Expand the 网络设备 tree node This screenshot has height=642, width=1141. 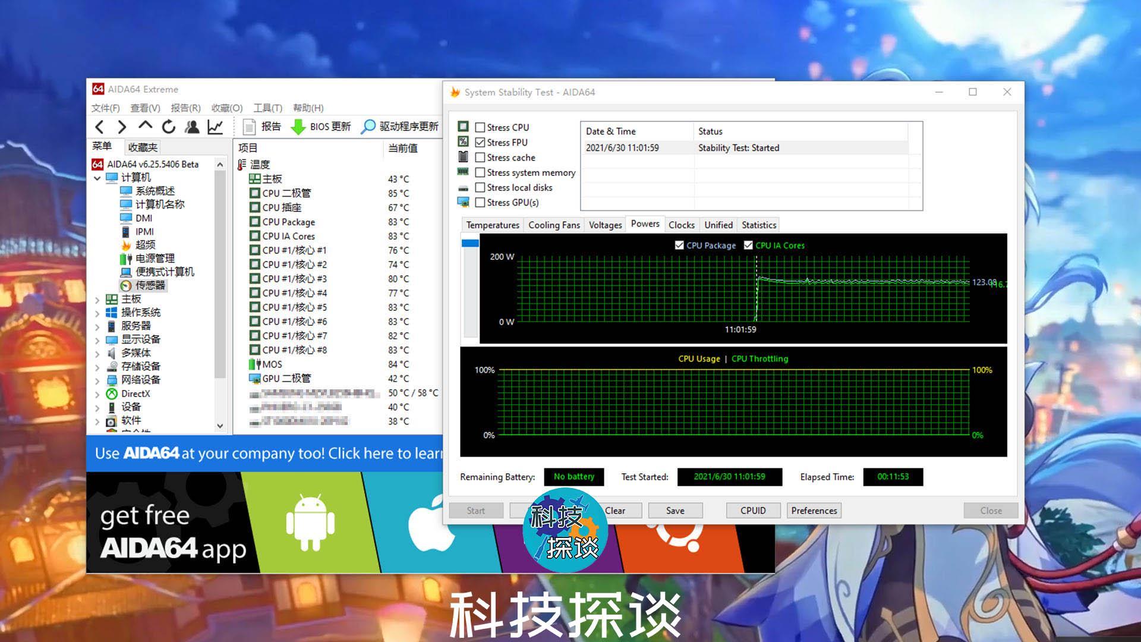tap(97, 380)
